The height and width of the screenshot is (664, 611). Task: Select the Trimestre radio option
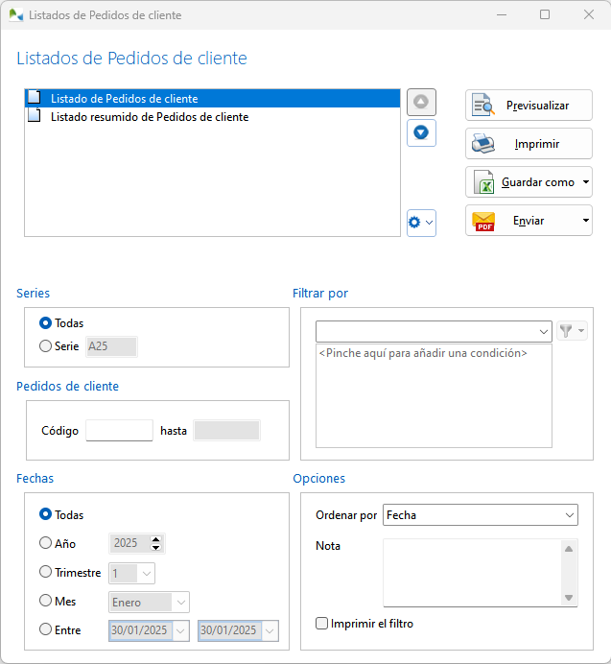46,572
